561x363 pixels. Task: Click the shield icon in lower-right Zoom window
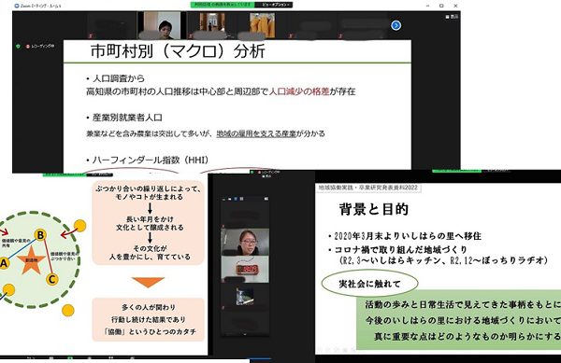click(x=252, y=172)
